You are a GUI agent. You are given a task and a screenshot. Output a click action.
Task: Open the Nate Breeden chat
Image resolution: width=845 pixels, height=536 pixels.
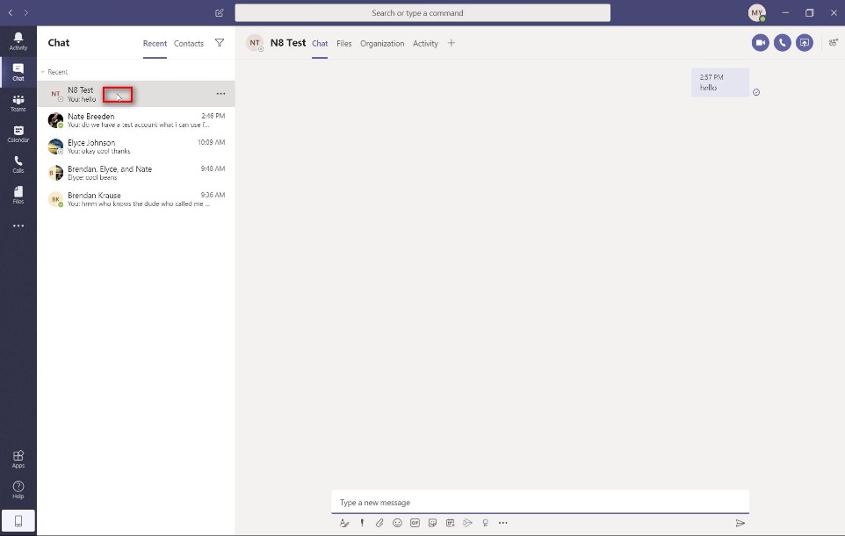[136, 120]
